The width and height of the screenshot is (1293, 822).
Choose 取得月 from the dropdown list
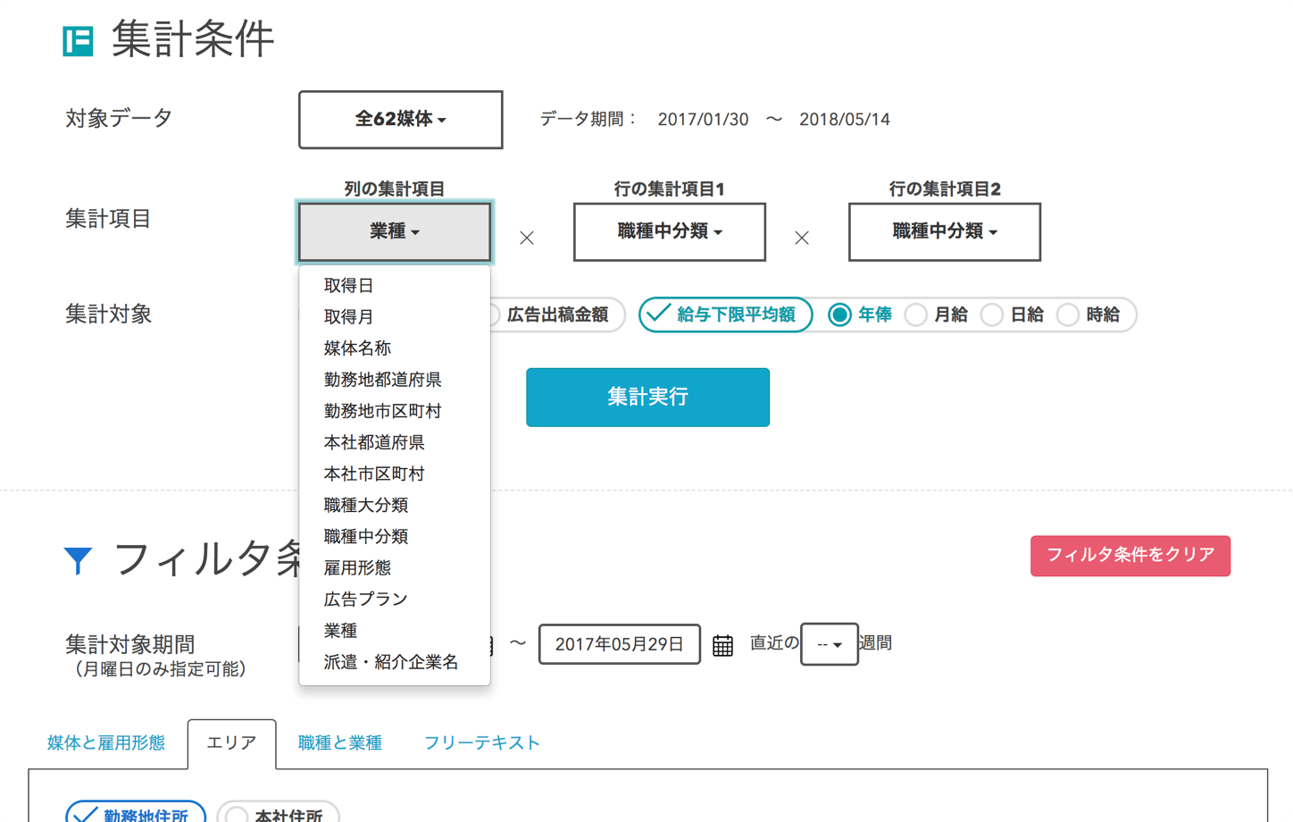[395, 317]
